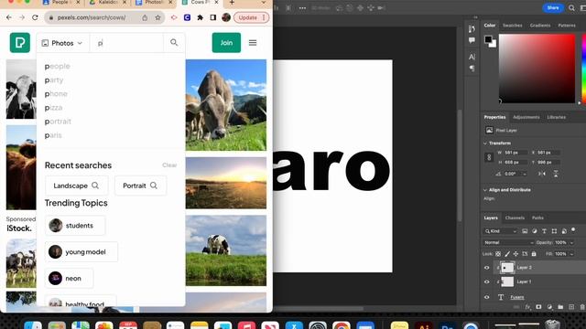Go back in the Chrome browser
This screenshot has width=586, height=329.
point(9,17)
